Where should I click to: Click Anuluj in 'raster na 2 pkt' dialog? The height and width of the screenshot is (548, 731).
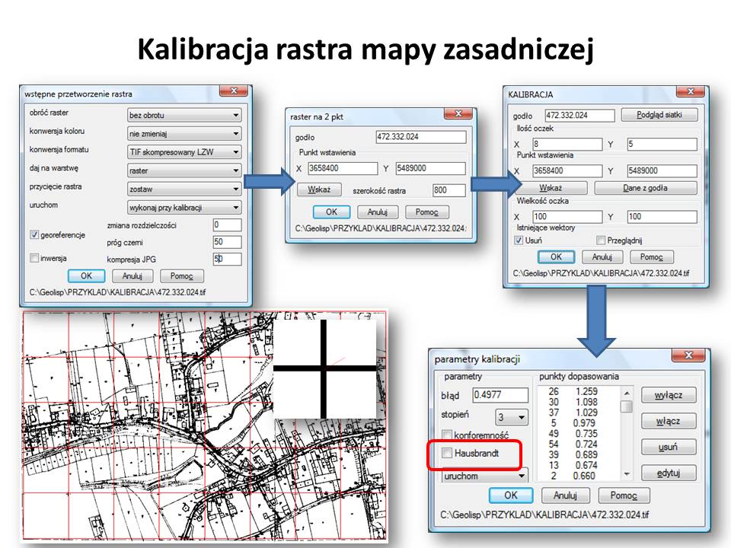(x=378, y=212)
